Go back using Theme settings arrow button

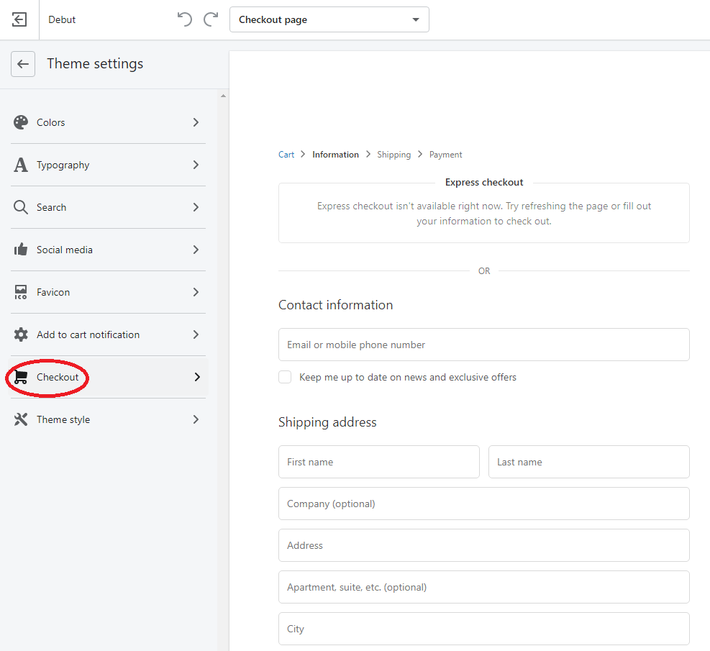(x=23, y=64)
